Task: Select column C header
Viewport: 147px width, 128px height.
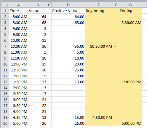Action: tap(49, 5)
